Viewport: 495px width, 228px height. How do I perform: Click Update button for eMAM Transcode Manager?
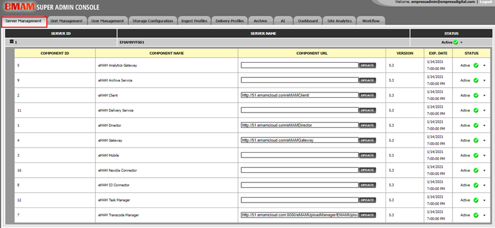(367, 215)
